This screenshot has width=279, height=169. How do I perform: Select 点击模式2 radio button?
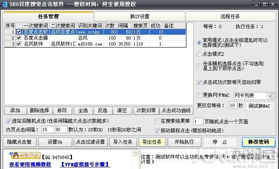[x=199, y=54]
